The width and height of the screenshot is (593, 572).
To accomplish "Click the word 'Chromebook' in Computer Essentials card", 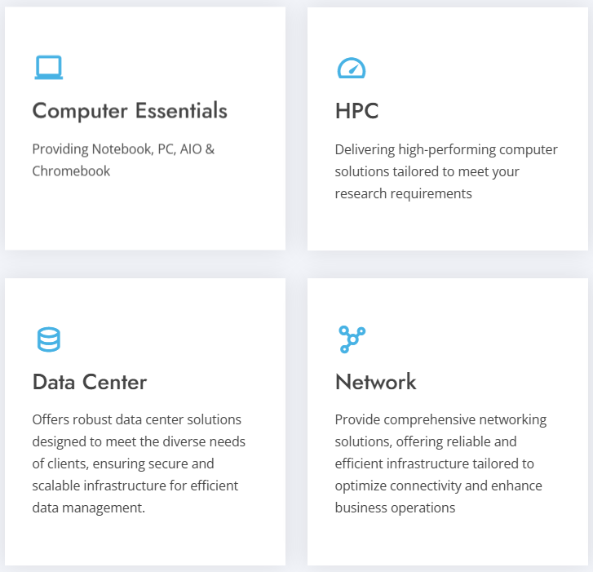I will point(71,171).
